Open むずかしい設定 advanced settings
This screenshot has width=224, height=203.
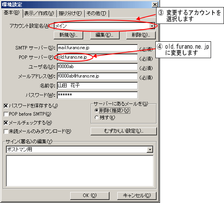[x=124, y=131]
